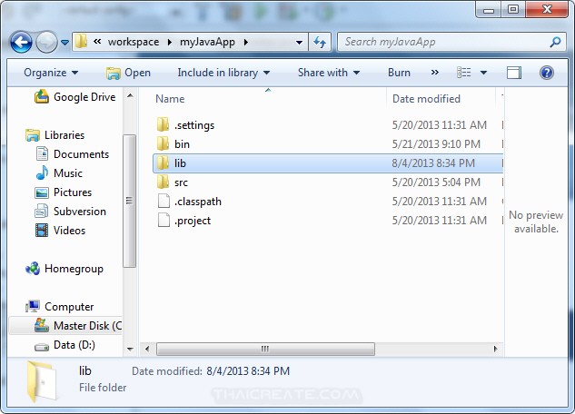Expand arrow after myJavaApp breadcrumb

tap(245, 42)
